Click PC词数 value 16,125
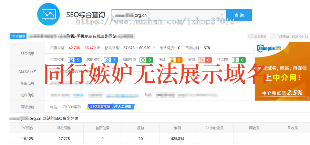310x145 pixels. 27,139
